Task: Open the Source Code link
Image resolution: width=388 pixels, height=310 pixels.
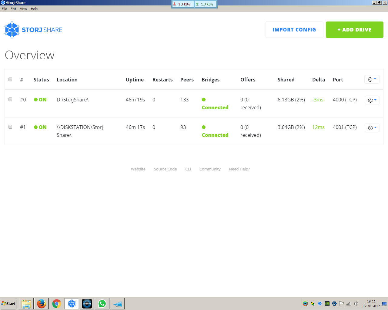Action: (x=165, y=169)
